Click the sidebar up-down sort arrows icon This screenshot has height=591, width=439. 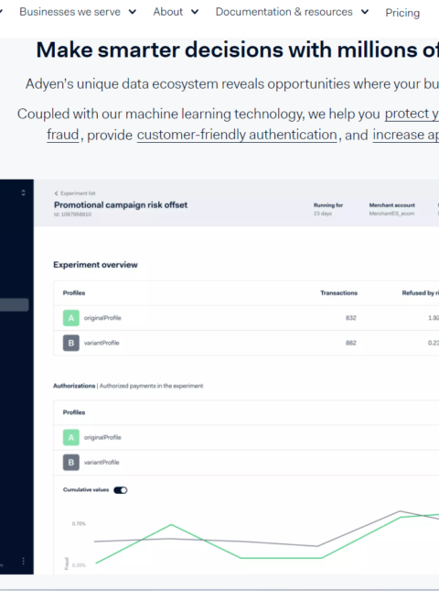pyautogui.click(x=24, y=193)
